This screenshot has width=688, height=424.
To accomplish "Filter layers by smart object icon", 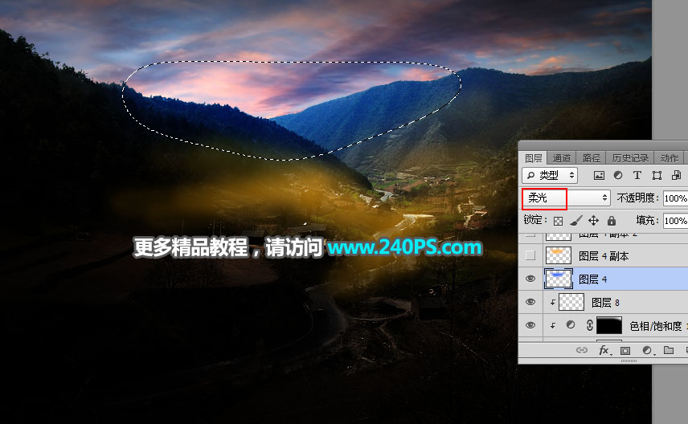I will tap(676, 175).
